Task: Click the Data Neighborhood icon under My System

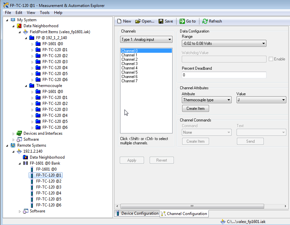Action: point(19,26)
